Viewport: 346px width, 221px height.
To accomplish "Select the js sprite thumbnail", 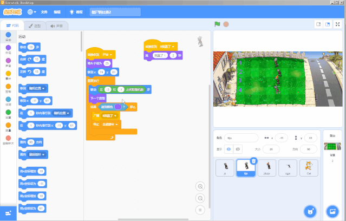I will point(225,168).
